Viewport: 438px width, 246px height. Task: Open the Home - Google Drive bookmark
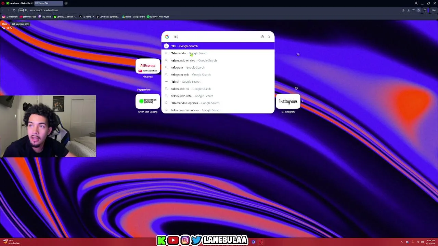133,17
